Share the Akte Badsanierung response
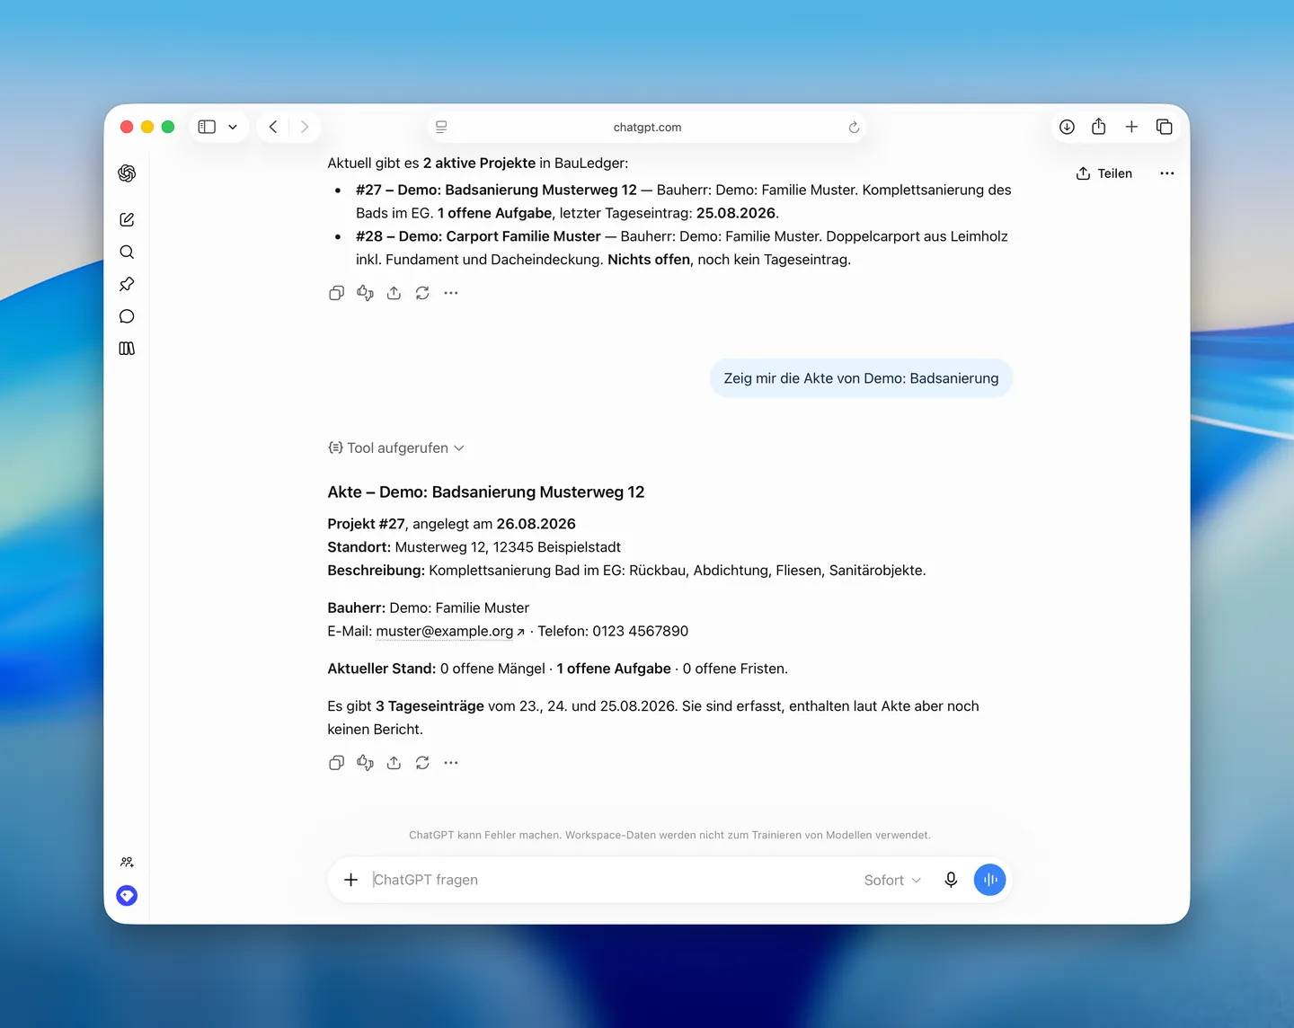The image size is (1294, 1028). point(394,763)
